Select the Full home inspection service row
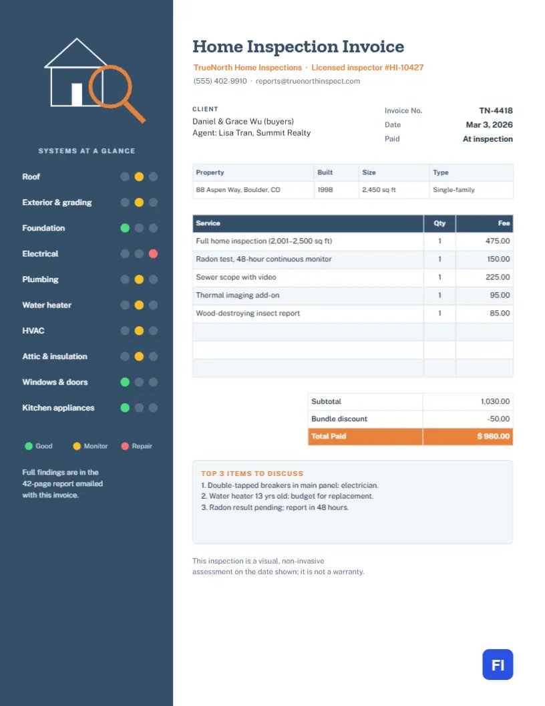 (353, 241)
